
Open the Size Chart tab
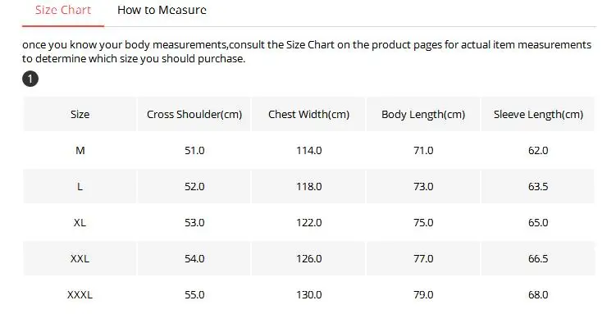(x=63, y=10)
